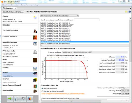Image resolution: width=132 pixels, height=103 pixels.
Task: Open the Array height dropdown
Action: [125, 94]
